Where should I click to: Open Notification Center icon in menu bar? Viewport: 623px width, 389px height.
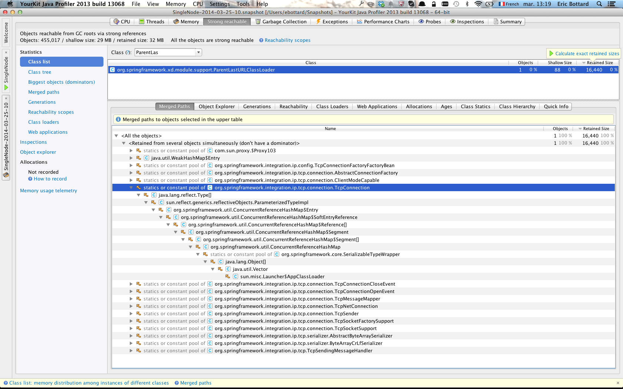tap(612, 4)
